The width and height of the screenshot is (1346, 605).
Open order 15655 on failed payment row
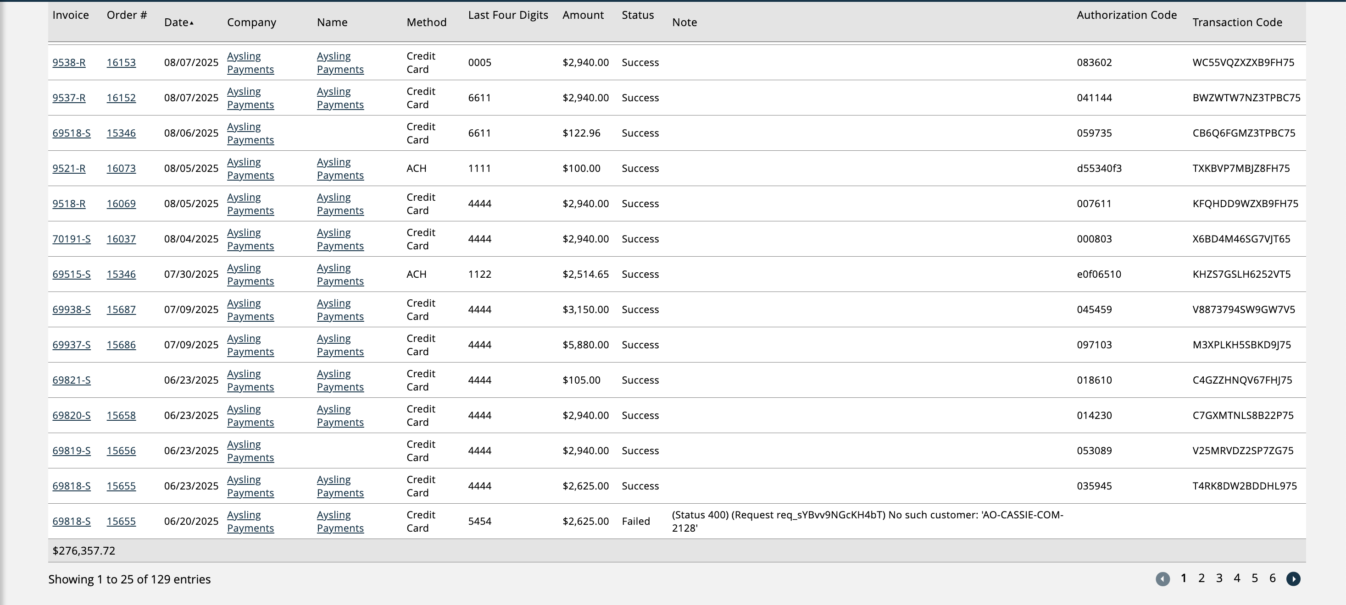pyautogui.click(x=121, y=522)
